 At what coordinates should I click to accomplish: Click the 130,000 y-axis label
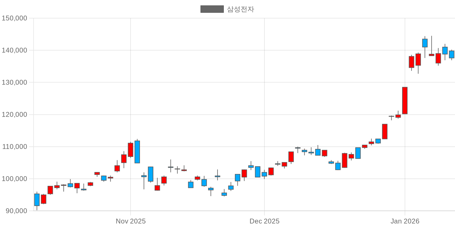15,82
